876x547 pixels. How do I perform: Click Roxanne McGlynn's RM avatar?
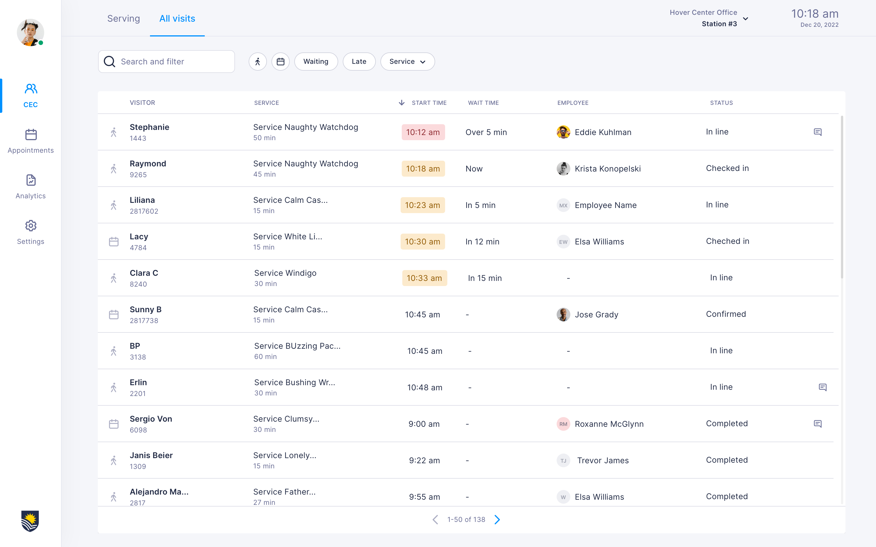(x=563, y=424)
